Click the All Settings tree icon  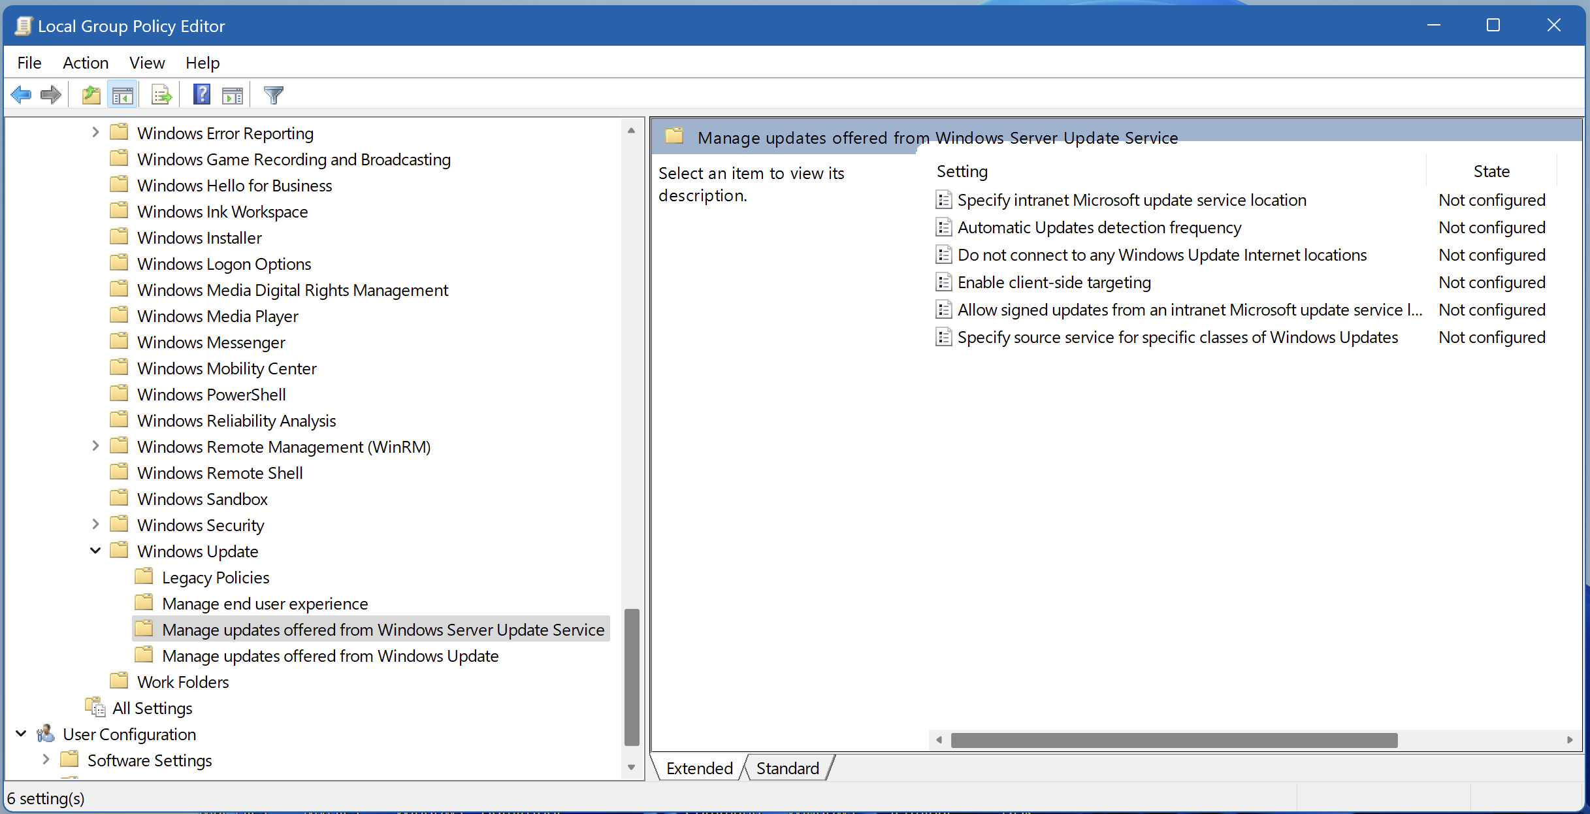(95, 708)
